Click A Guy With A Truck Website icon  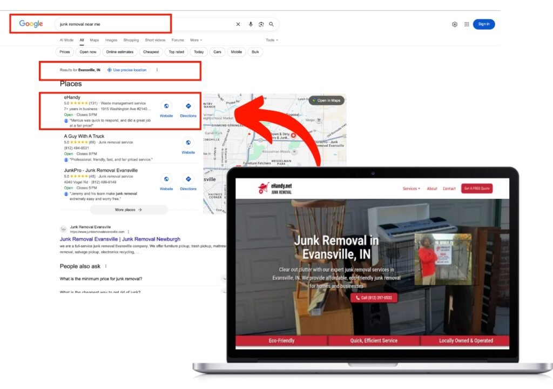tap(188, 143)
